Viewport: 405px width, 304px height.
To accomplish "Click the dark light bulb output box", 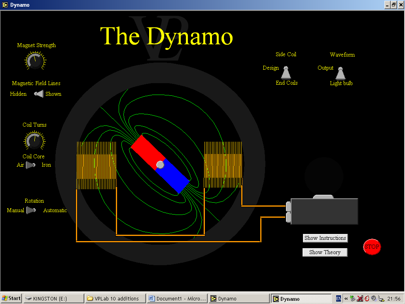I will tap(324, 211).
